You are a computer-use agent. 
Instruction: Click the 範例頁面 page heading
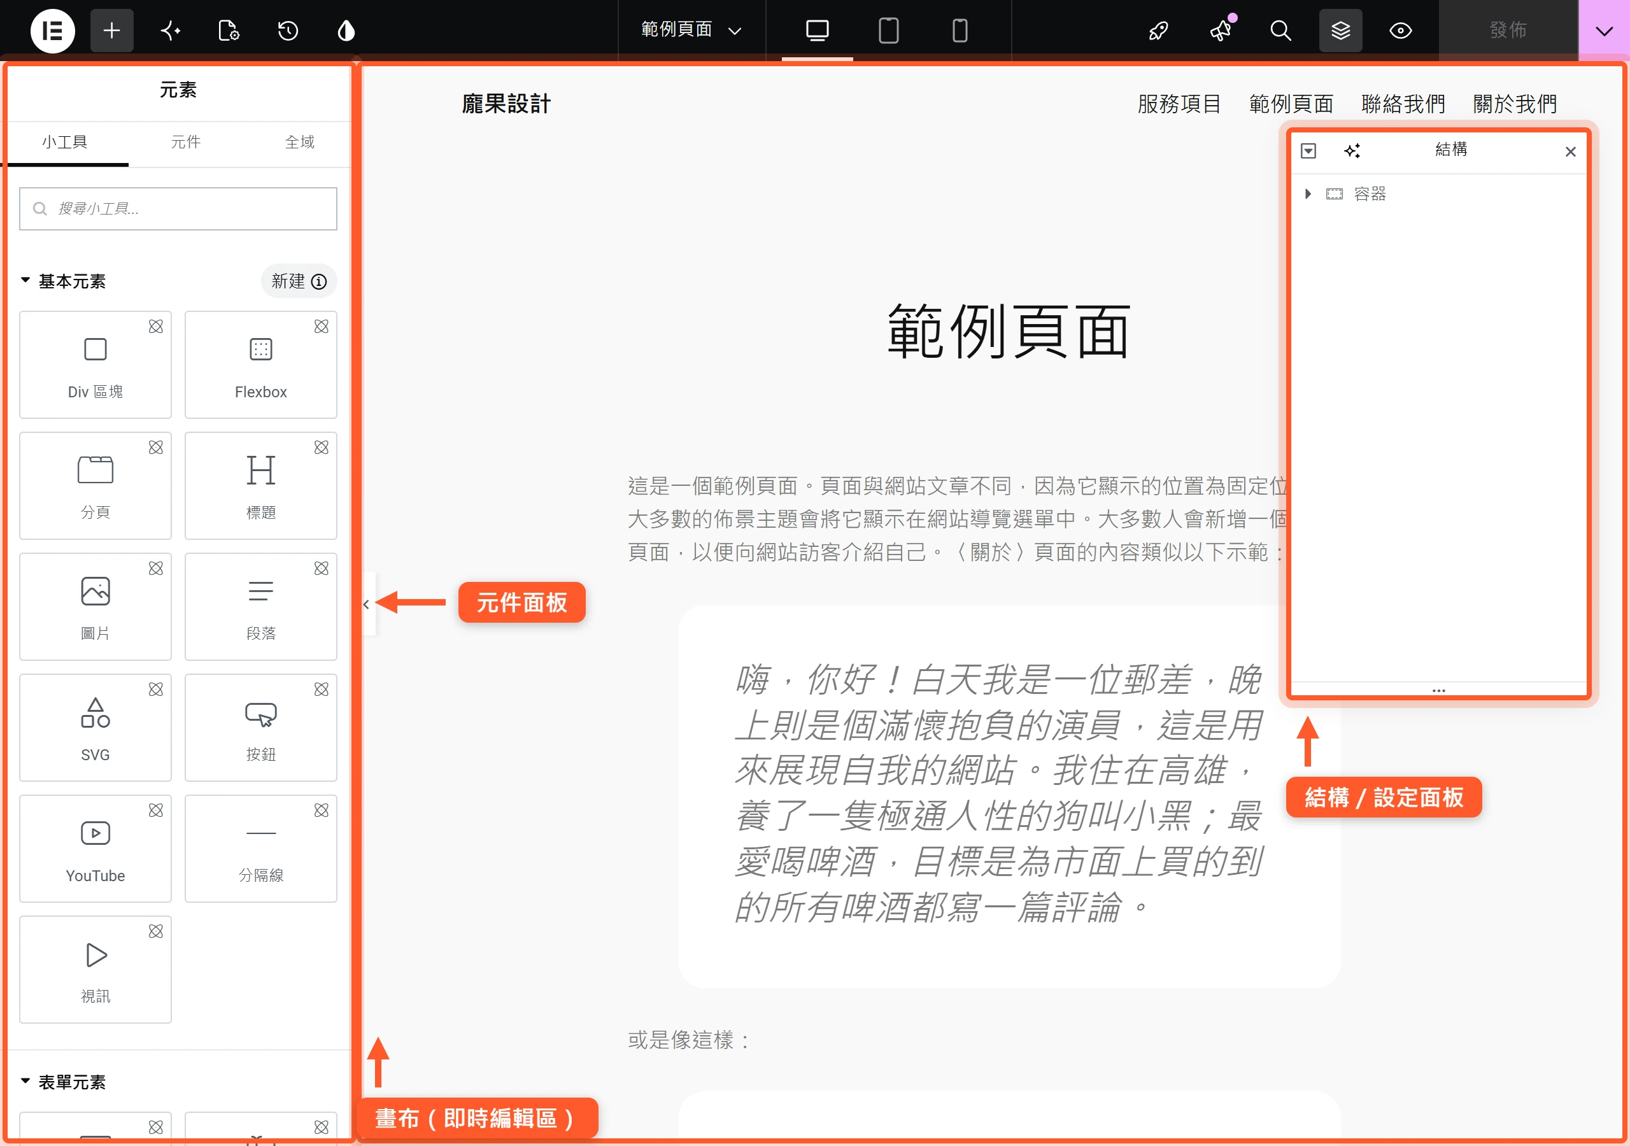tap(1008, 331)
